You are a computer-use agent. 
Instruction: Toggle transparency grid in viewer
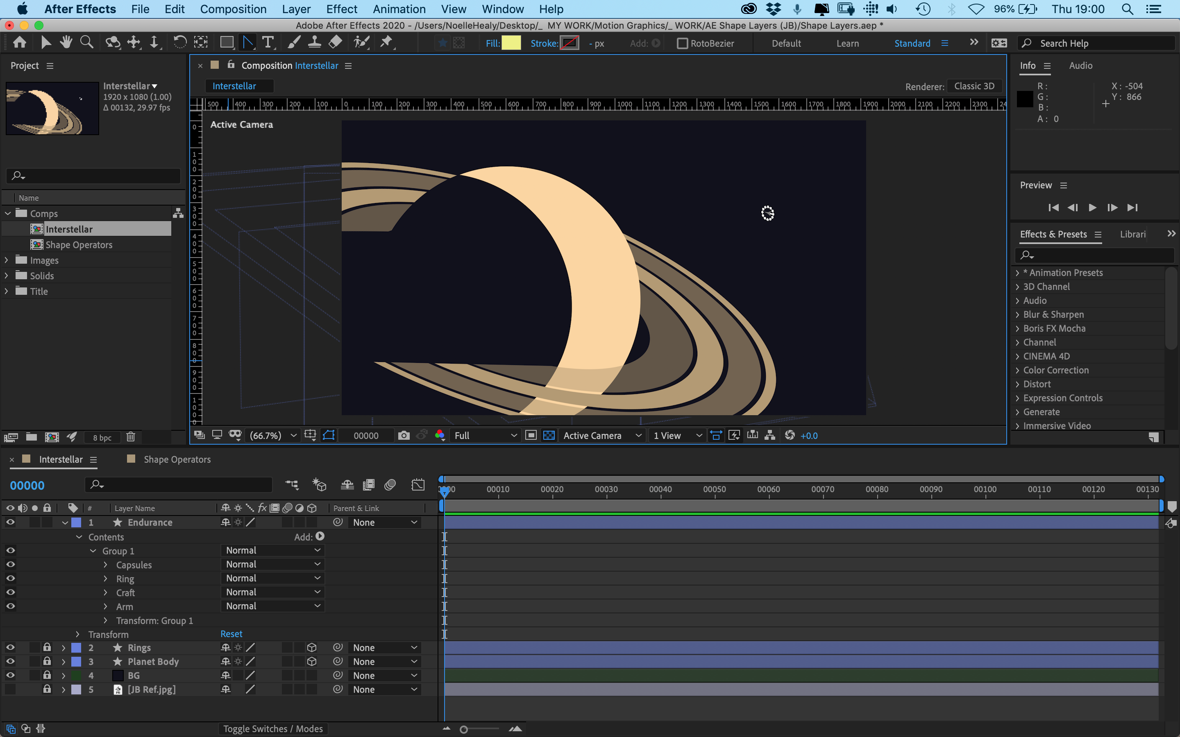pyautogui.click(x=549, y=435)
